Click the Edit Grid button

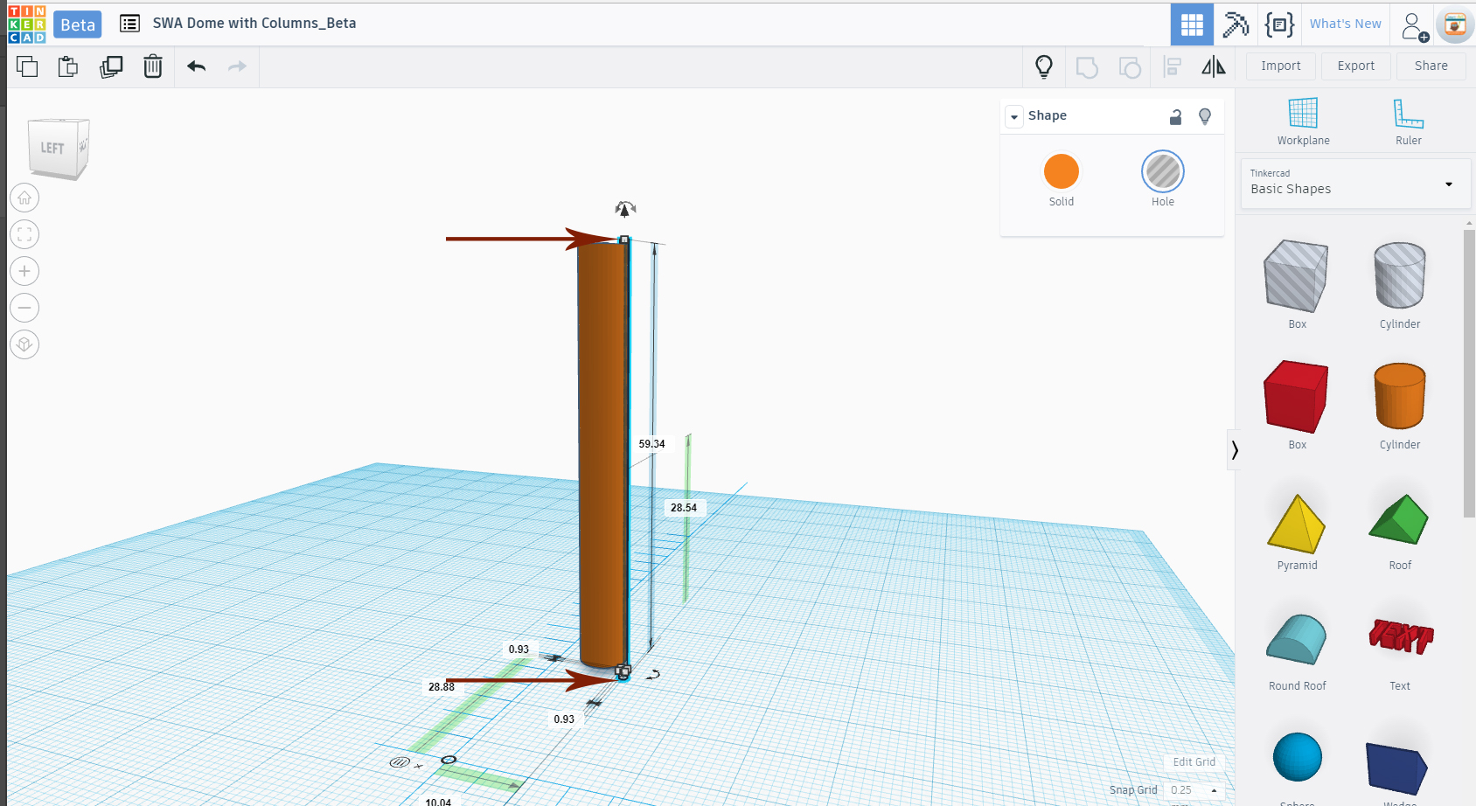[1194, 762]
